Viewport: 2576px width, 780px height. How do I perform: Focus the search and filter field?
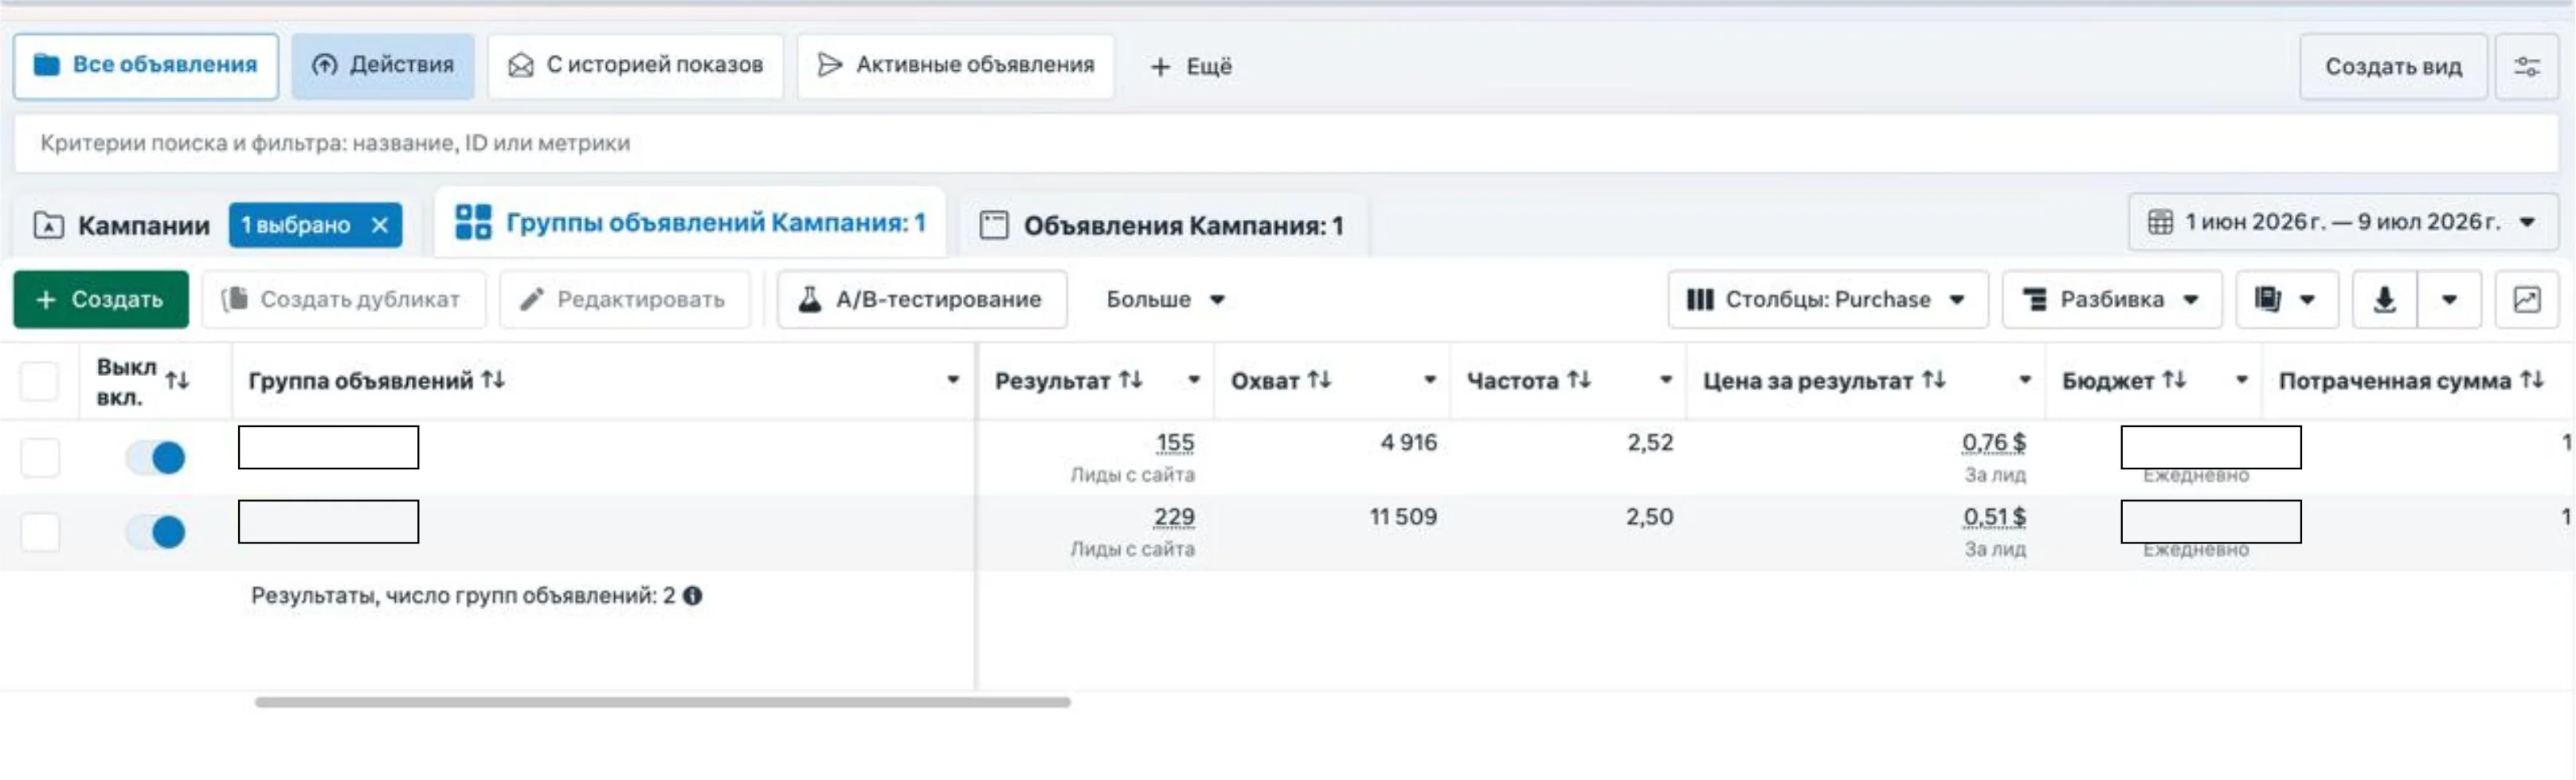pyautogui.click(x=1286, y=143)
